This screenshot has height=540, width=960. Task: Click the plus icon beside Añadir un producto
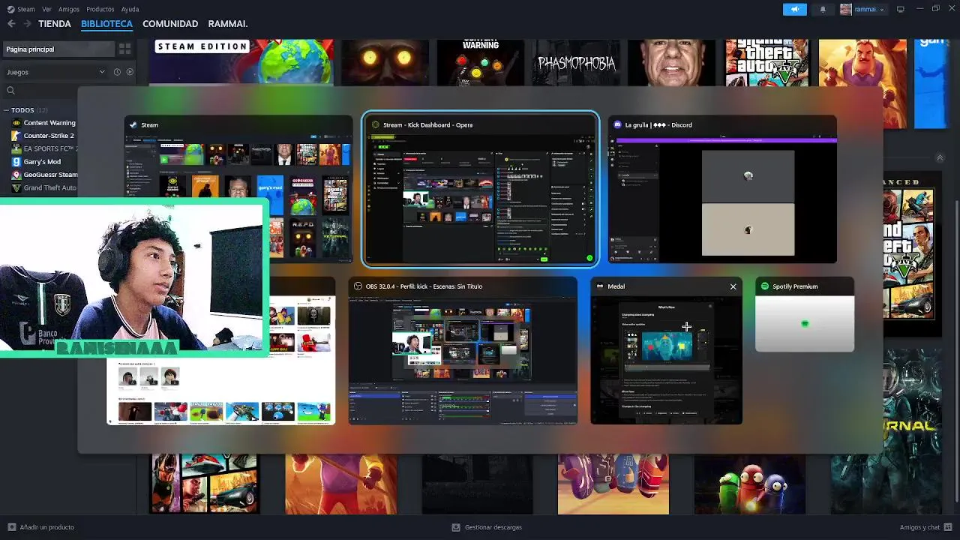tap(11, 527)
